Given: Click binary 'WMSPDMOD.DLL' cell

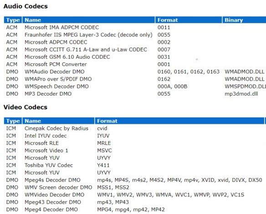Looking at the screenshot, I should (x=246, y=87).
